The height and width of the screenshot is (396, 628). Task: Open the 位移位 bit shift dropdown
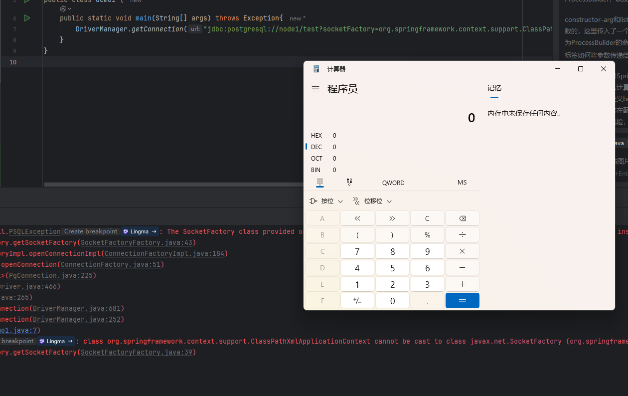click(372, 201)
